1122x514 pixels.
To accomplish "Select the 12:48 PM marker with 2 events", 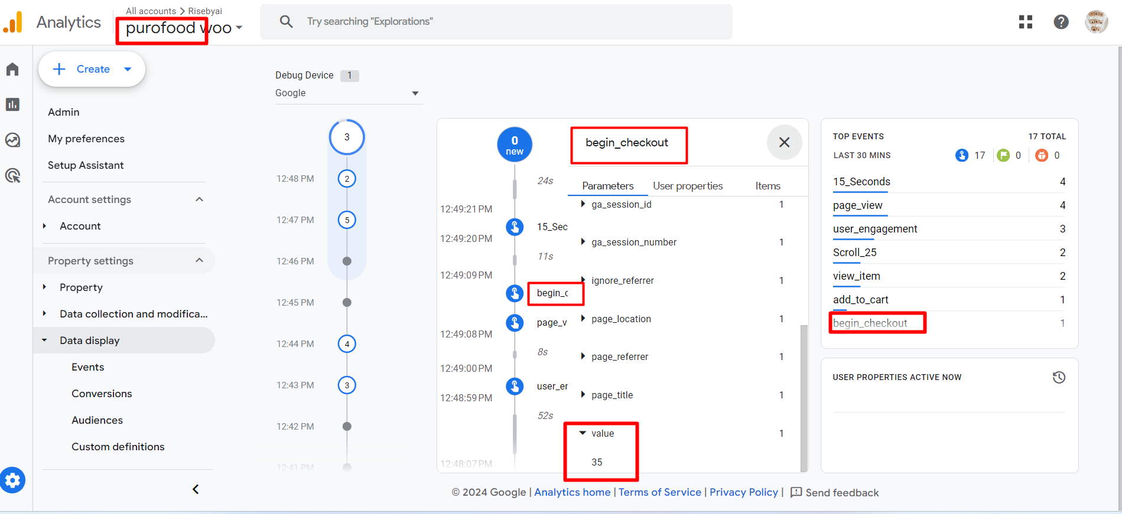I will pyautogui.click(x=347, y=179).
